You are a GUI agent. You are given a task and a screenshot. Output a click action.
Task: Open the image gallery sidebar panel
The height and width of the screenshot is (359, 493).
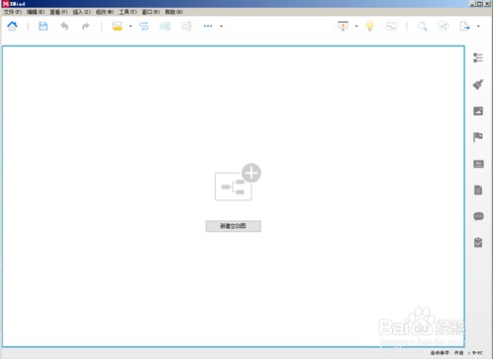[478, 111]
